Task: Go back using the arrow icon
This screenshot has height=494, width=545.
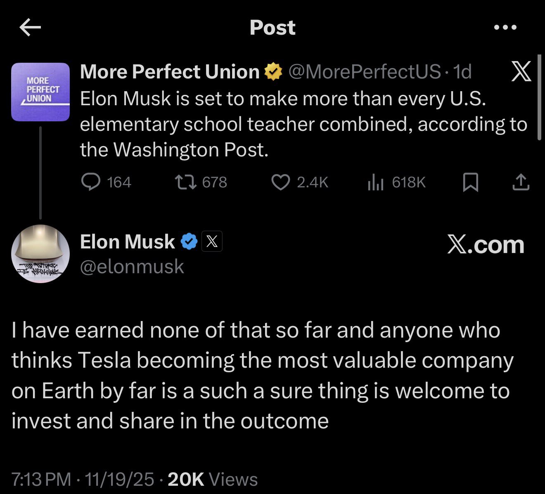Action: tap(30, 28)
